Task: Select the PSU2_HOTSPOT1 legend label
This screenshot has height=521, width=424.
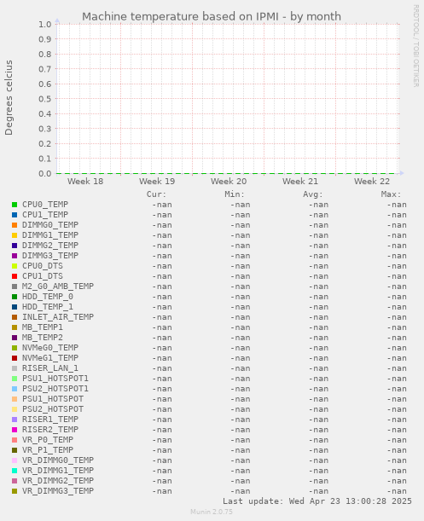Action: pos(55,389)
